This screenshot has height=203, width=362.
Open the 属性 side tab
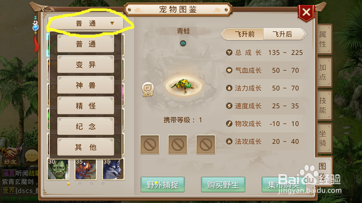click(323, 39)
